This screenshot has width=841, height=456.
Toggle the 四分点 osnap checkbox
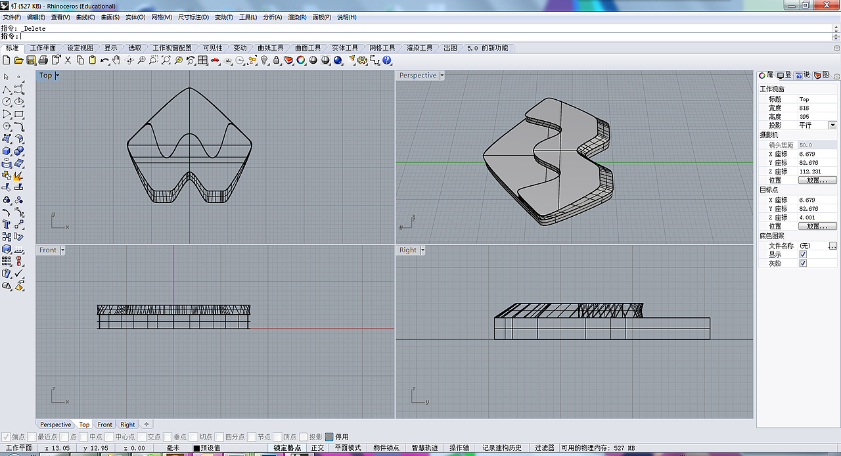coord(219,437)
